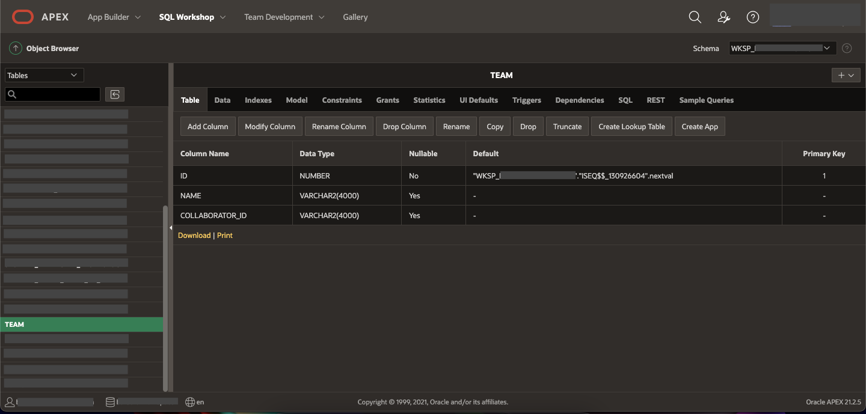Click the ID column name cell
Screen dimensions: 866x414
(233, 175)
